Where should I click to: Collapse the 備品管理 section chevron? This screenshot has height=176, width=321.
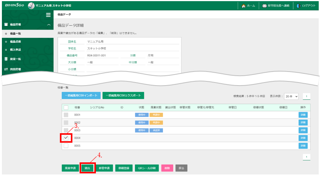click(49, 25)
